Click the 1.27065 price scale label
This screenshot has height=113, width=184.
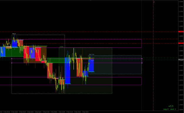tap(181, 6)
